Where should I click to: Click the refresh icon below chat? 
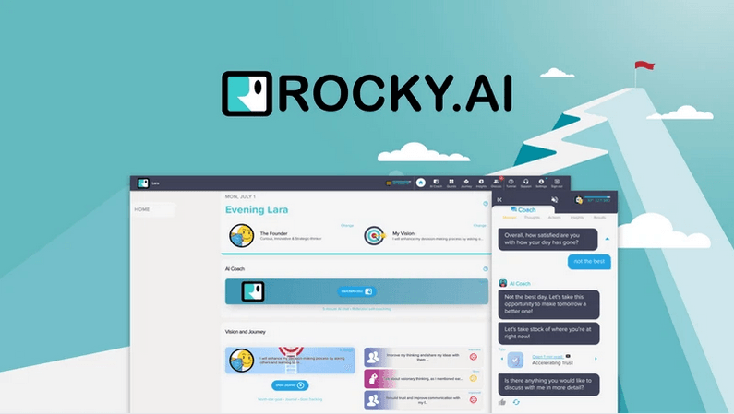(x=516, y=402)
